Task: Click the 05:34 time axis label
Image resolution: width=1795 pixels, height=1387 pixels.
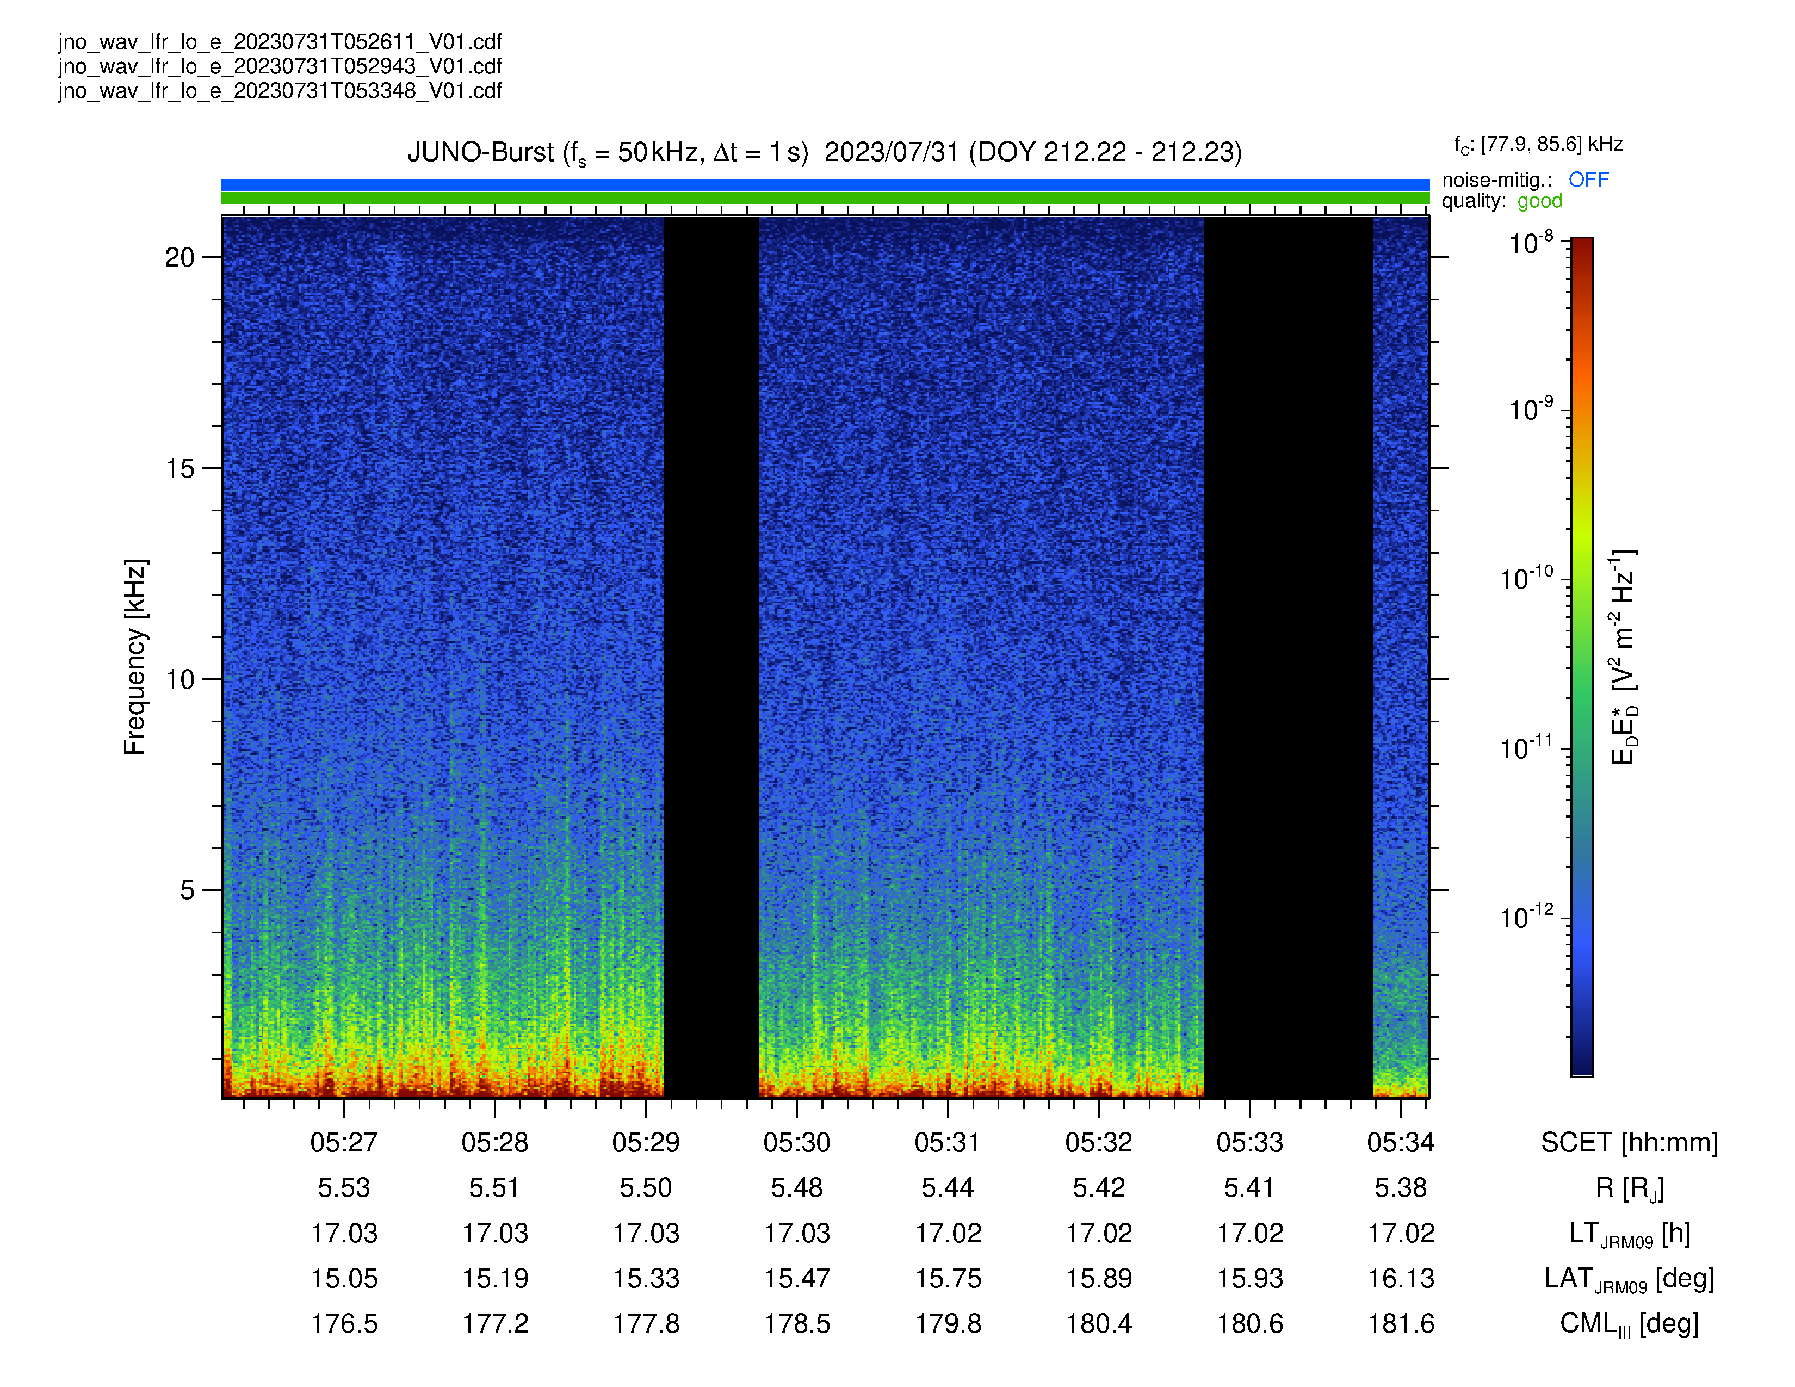Action: point(1401,1142)
